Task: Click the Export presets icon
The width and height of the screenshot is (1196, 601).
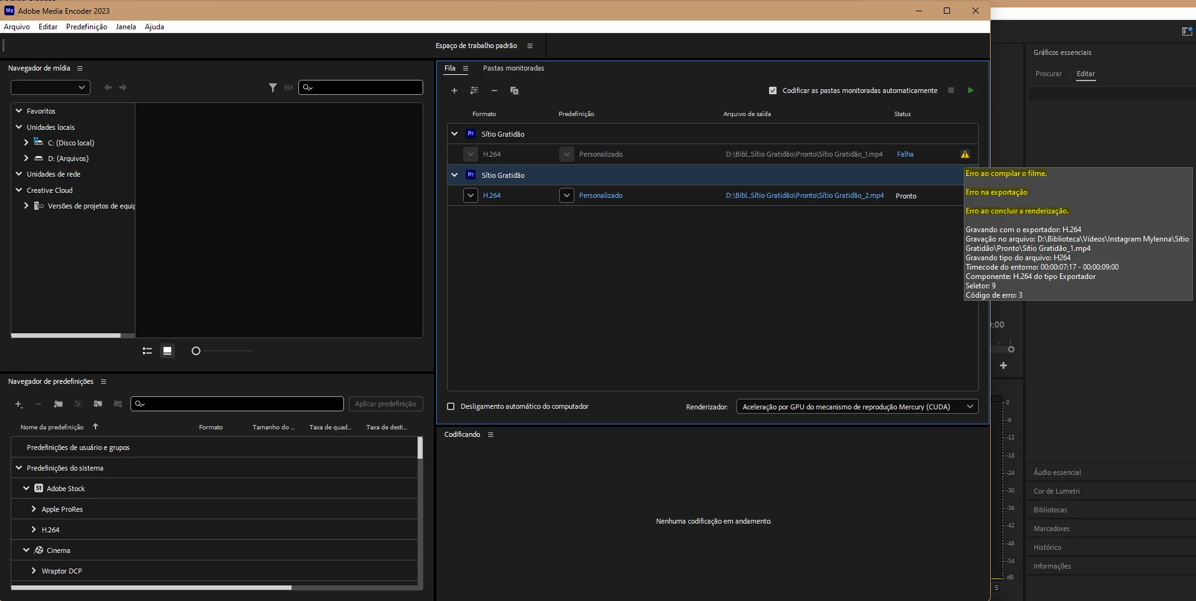Action: click(118, 404)
